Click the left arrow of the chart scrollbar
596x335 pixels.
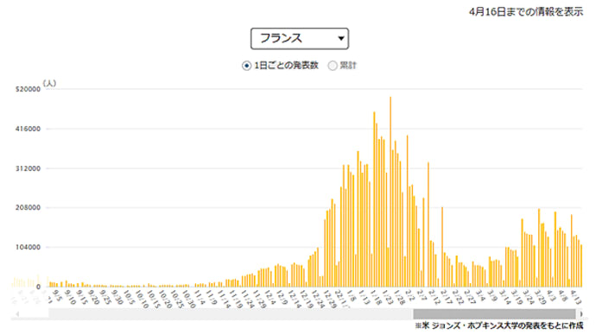tap(17, 314)
